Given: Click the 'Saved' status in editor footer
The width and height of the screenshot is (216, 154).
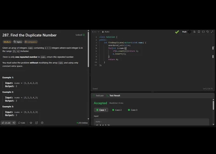Looking at the screenshot, I should point(95,89).
